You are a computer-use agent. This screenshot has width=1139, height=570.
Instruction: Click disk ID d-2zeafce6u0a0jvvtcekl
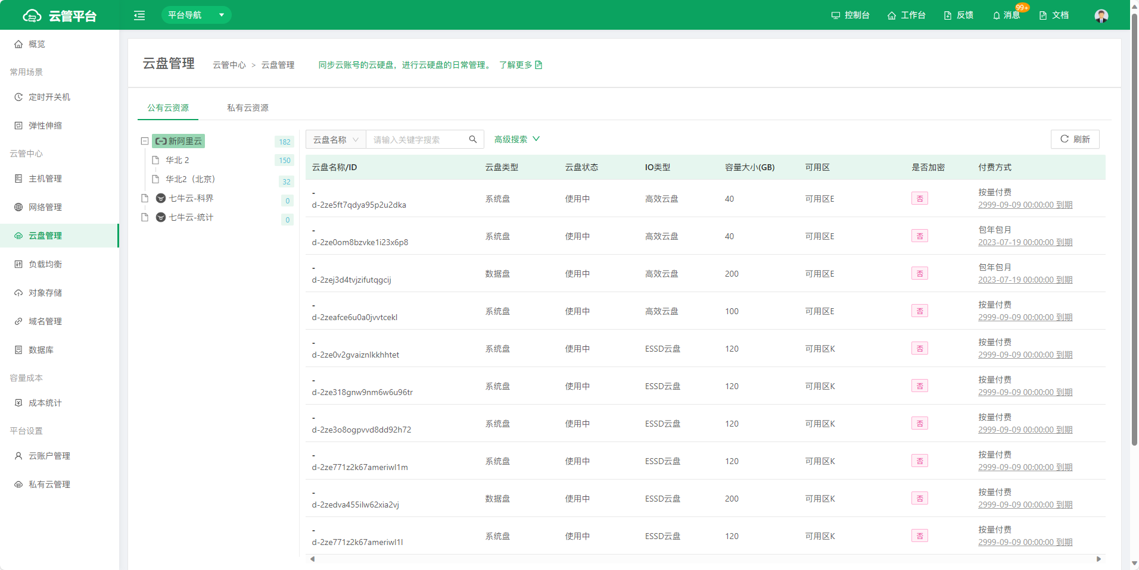[x=354, y=317]
